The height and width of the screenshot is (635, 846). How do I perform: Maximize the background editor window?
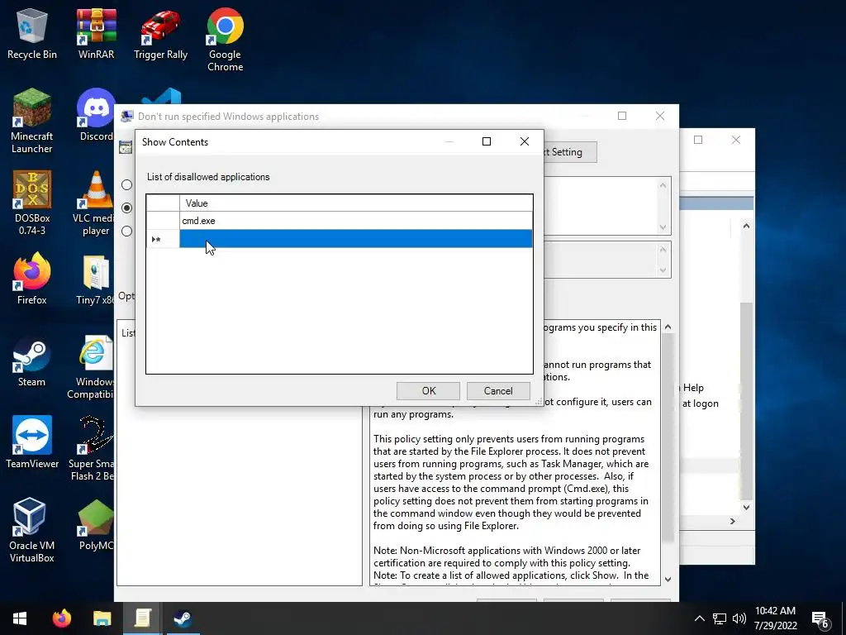(x=697, y=140)
